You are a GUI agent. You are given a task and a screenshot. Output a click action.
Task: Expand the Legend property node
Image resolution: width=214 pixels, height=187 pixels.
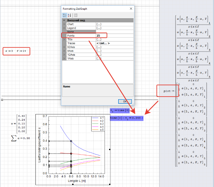coord(64,28)
